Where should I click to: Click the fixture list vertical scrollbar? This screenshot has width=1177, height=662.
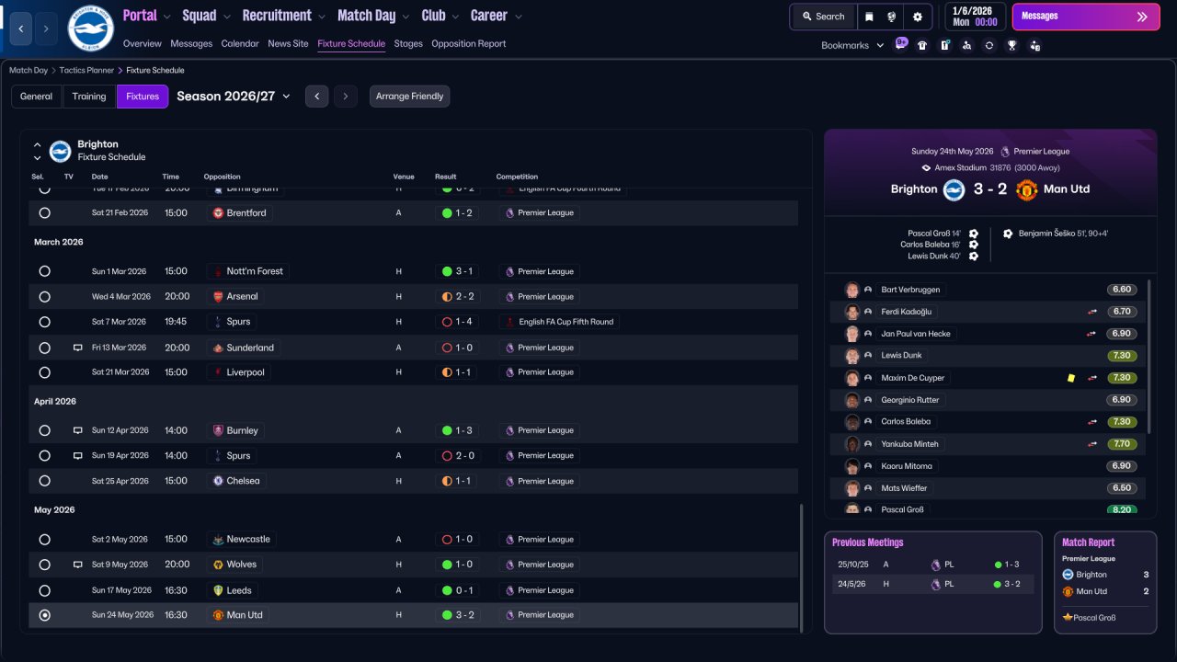802,567
